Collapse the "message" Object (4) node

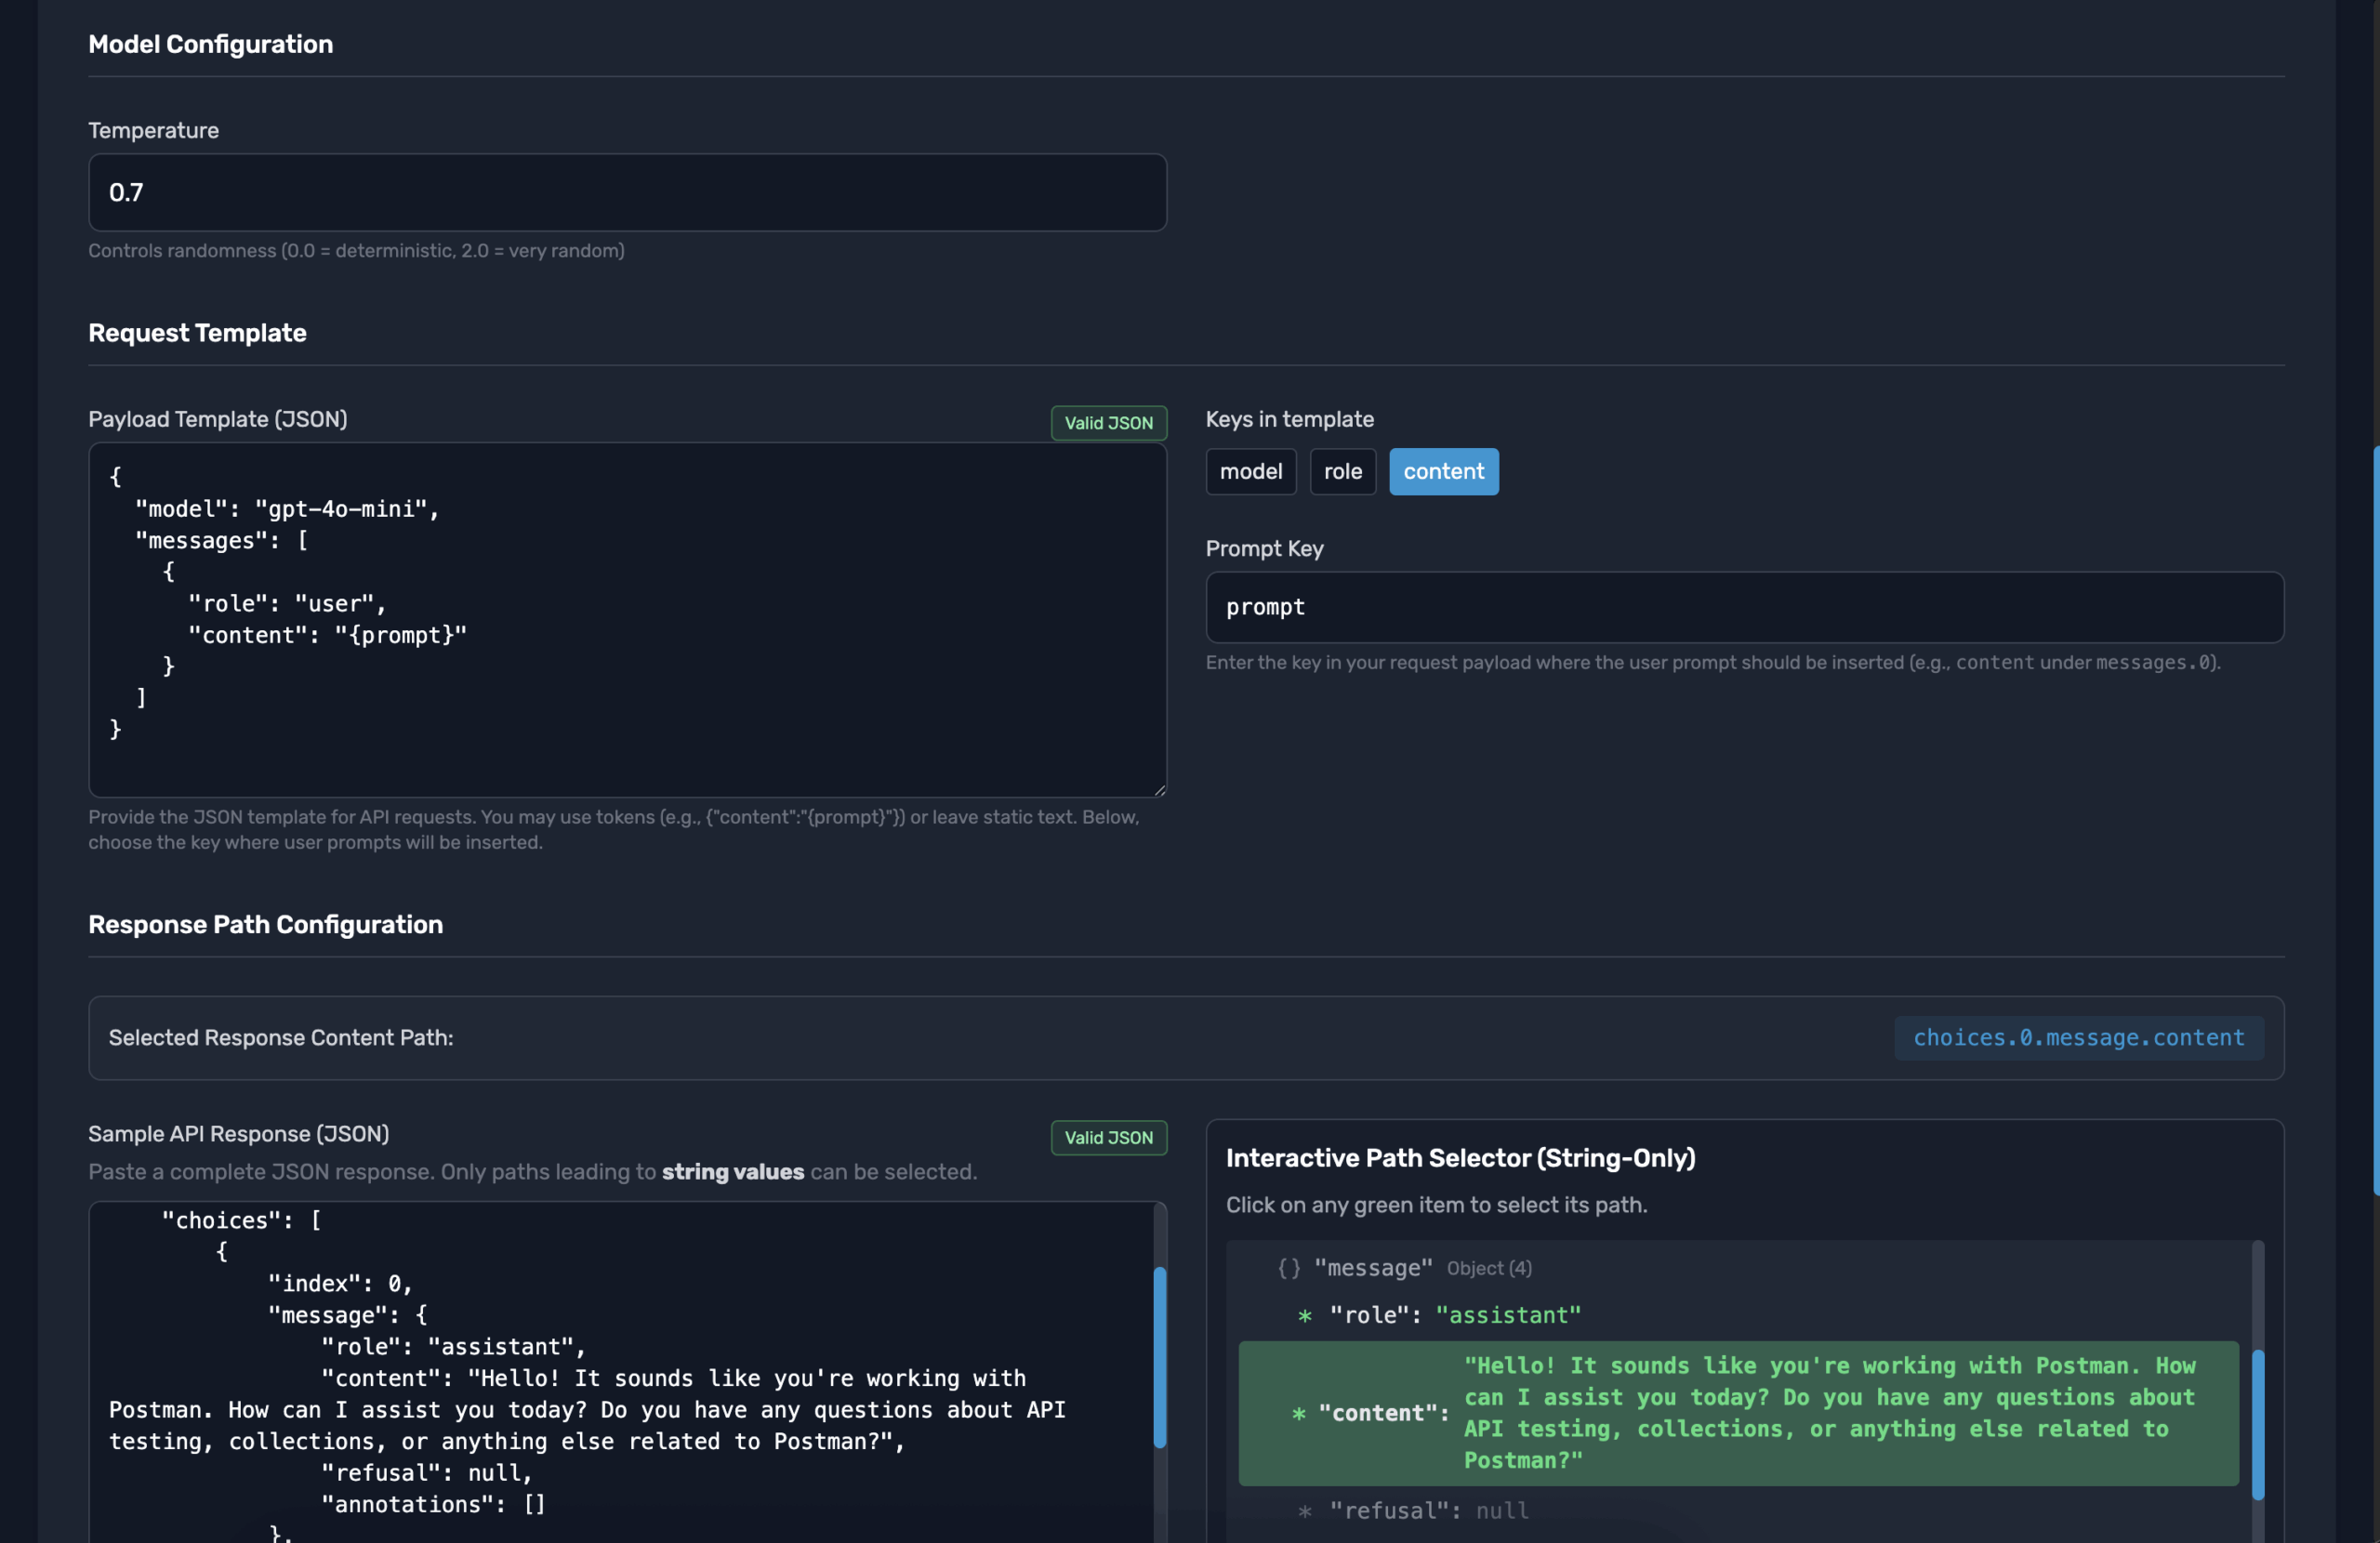pos(1372,1268)
